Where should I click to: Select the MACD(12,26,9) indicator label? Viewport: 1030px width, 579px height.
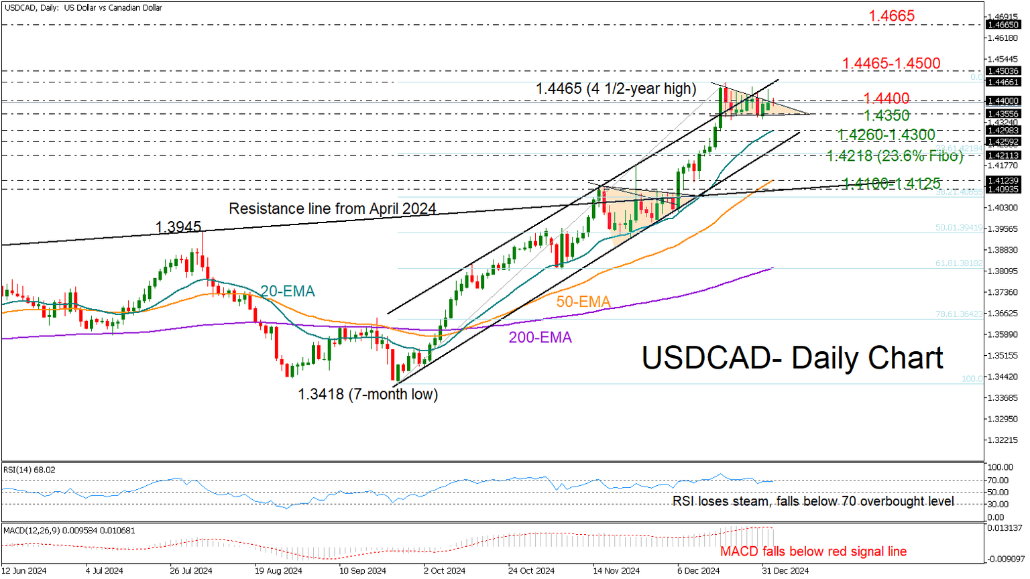pyautogui.click(x=67, y=530)
